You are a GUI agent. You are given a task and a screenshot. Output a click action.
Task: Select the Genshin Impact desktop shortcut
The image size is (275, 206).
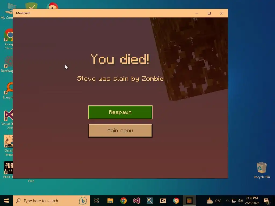tap(8, 145)
